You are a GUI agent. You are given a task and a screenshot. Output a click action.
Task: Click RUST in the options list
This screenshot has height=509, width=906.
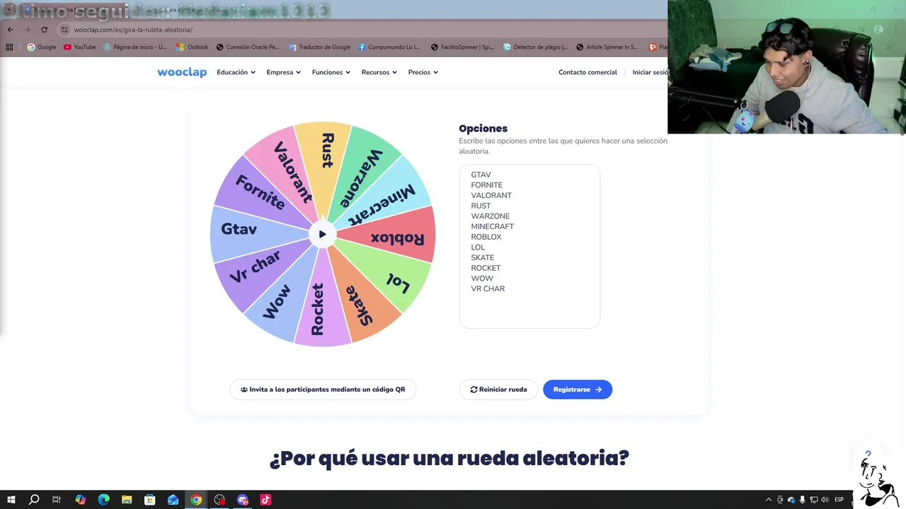(481, 206)
